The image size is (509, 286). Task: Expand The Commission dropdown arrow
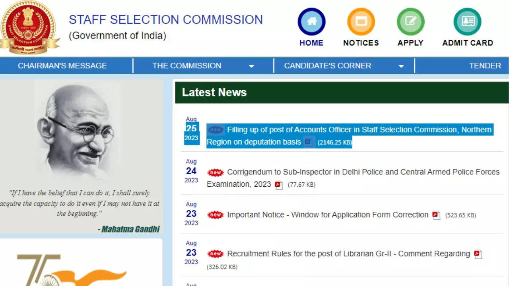coord(251,66)
